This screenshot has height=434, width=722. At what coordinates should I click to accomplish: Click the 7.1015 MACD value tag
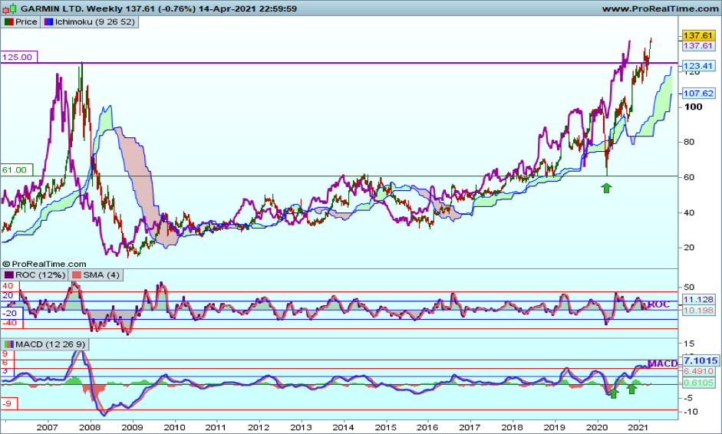click(x=701, y=360)
